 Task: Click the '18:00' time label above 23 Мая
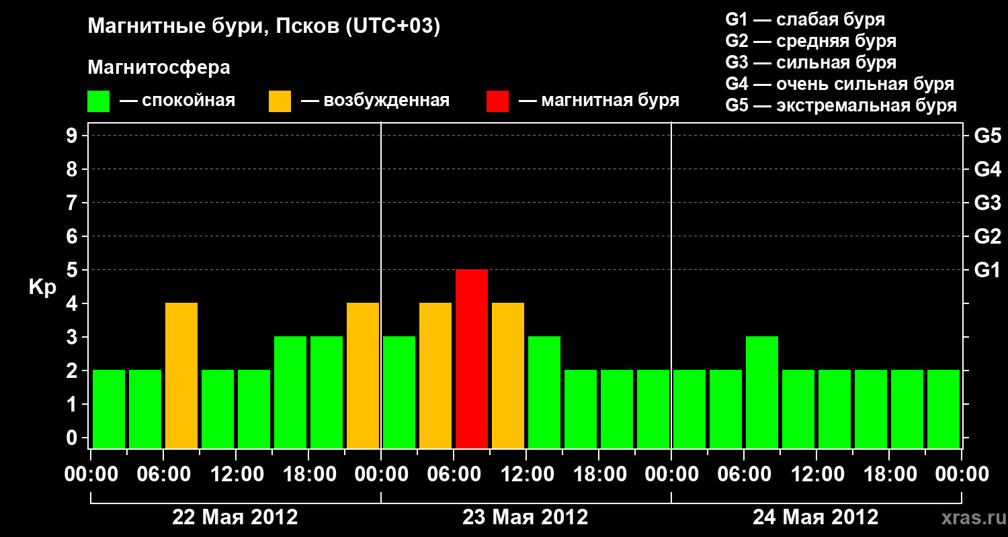tap(599, 474)
